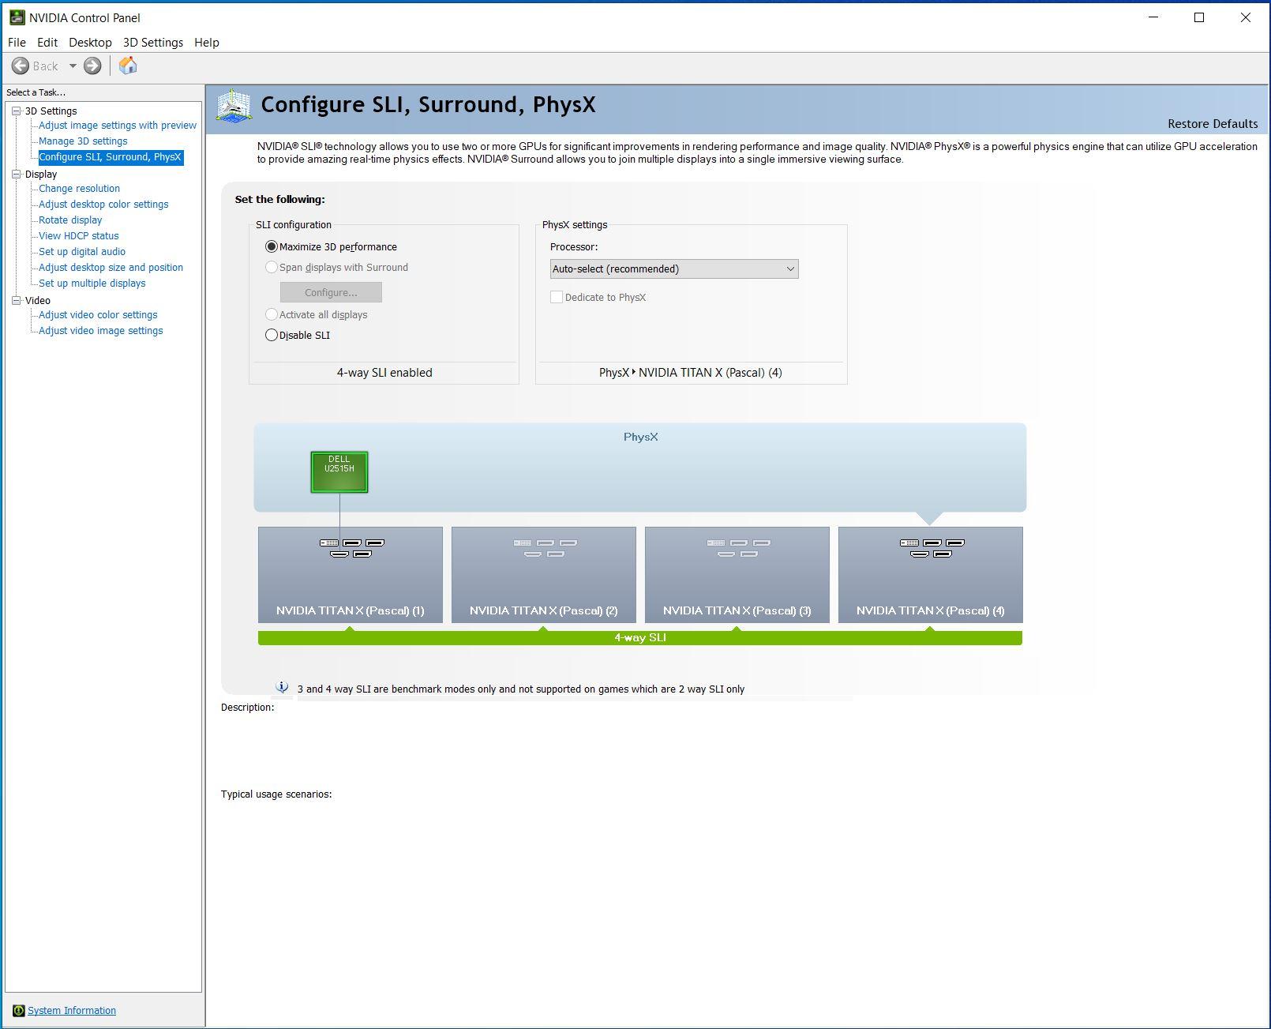Image resolution: width=1271 pixels, height=1029 pixels.
Task: Select Activate all displays option
Action: [272, 314]
